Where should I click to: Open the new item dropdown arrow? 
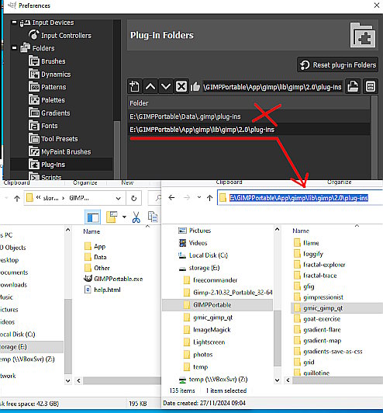click(x=124, y=217)
